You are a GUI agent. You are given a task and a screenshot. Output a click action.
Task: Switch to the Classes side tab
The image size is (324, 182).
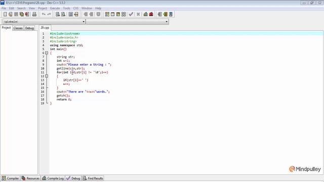[x=18, y=28]
